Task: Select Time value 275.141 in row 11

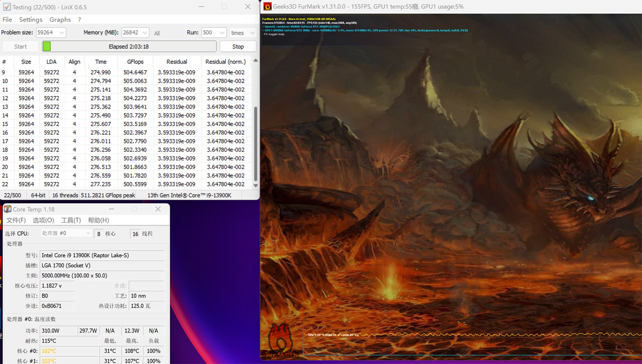Action: [101, 89]
